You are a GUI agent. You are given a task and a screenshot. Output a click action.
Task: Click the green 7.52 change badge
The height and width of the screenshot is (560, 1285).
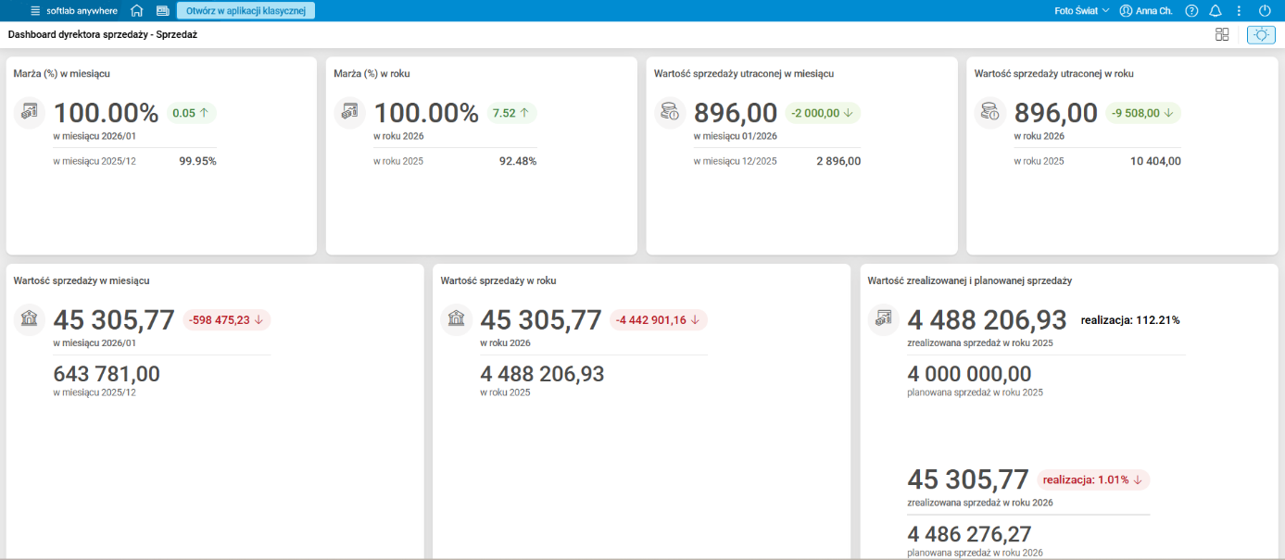click(511, 113)
